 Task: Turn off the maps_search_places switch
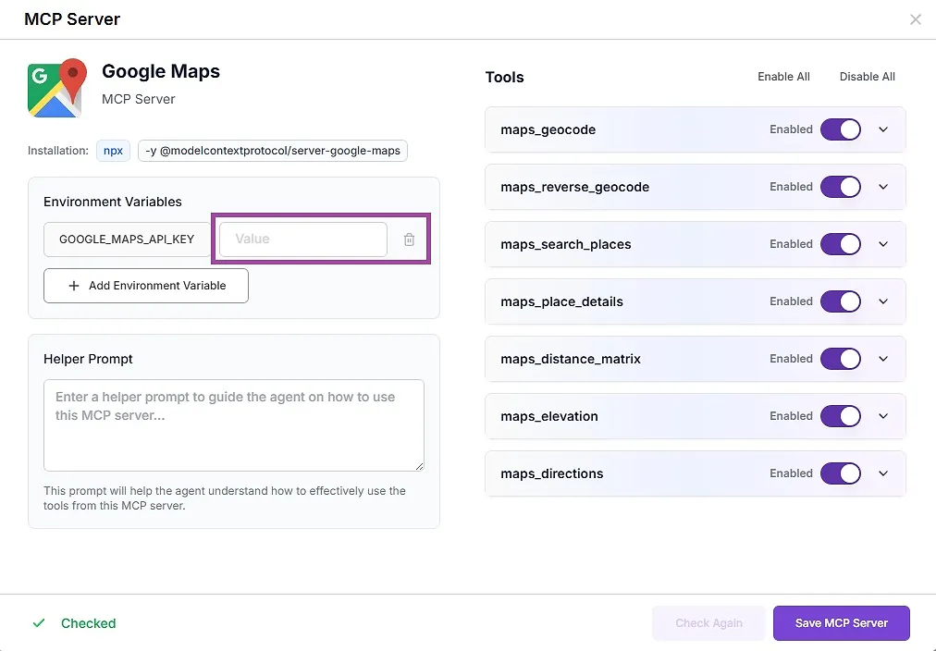(841, 244)
